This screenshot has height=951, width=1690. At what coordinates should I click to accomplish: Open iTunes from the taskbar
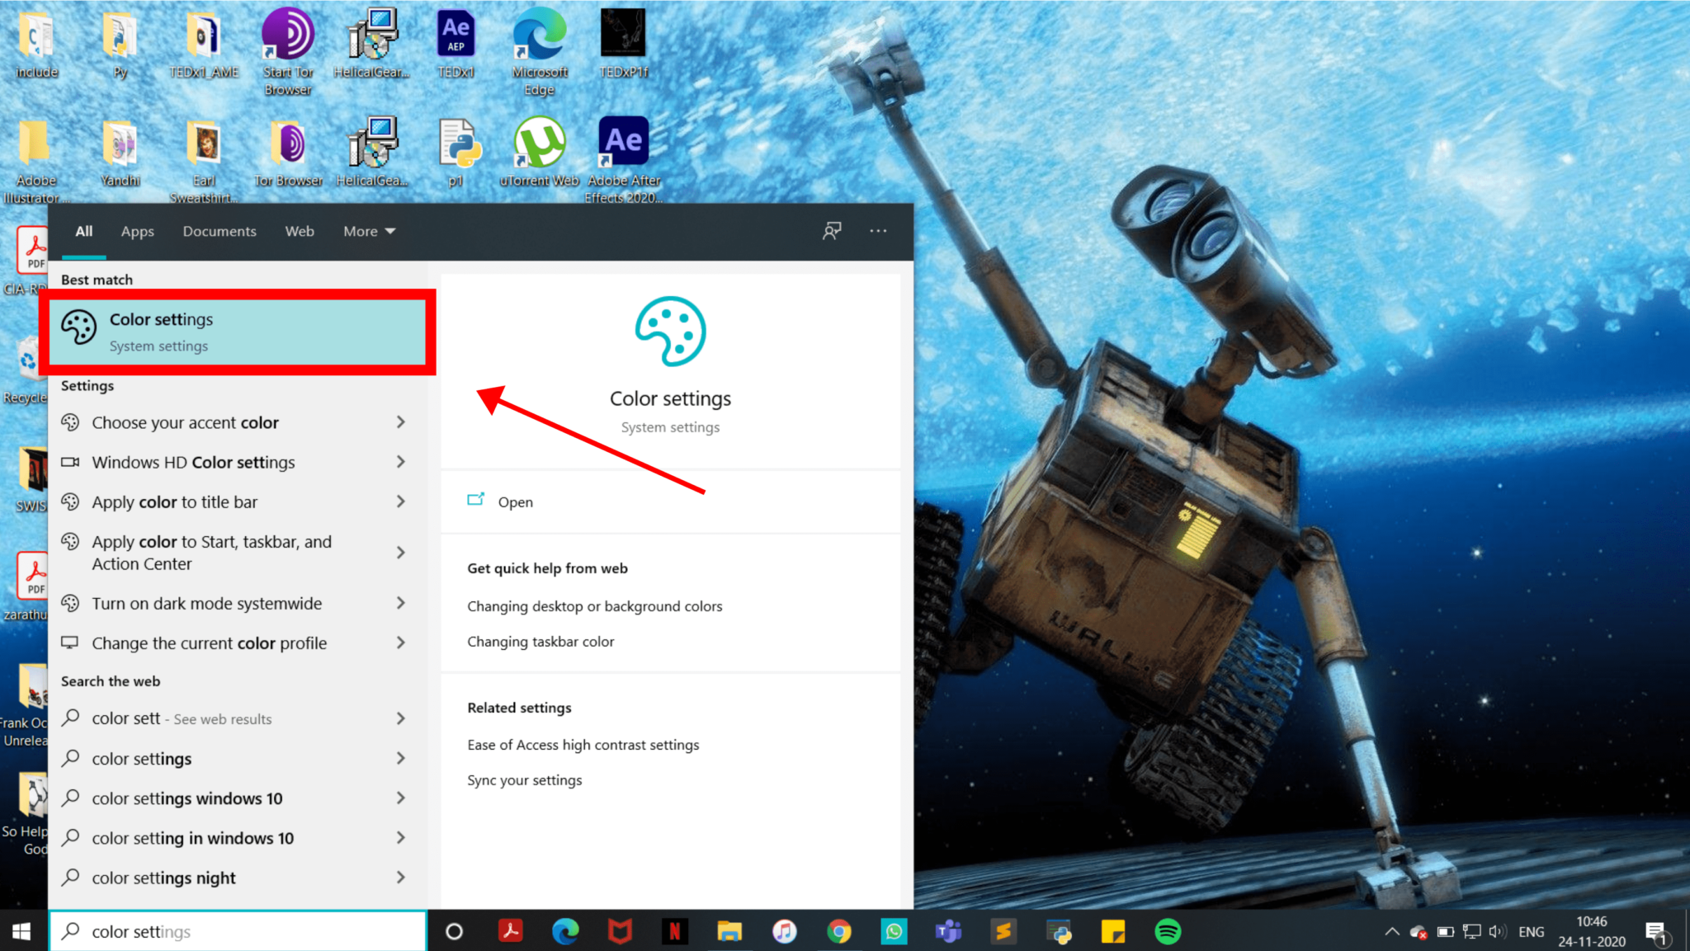[x=784, y=932]
